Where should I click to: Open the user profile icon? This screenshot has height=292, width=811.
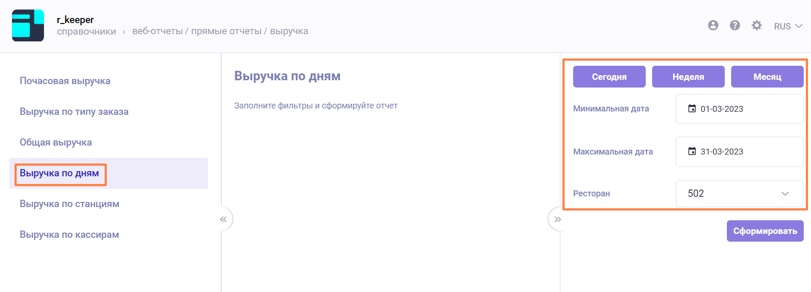(713, 26)
